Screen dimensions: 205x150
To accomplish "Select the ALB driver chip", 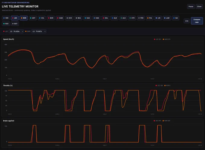I will (114, 18).
